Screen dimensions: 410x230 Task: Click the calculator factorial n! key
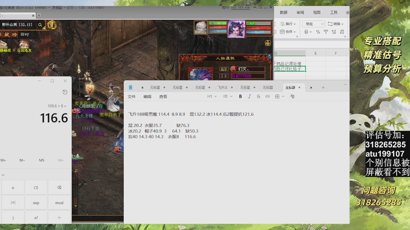point(36,218)
